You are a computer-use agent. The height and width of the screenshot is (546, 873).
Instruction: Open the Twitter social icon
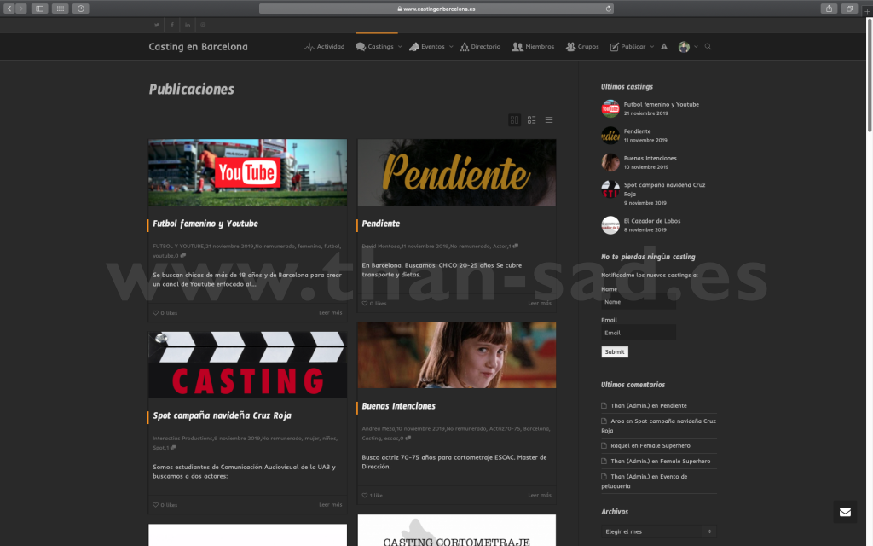tap(157, 25)
